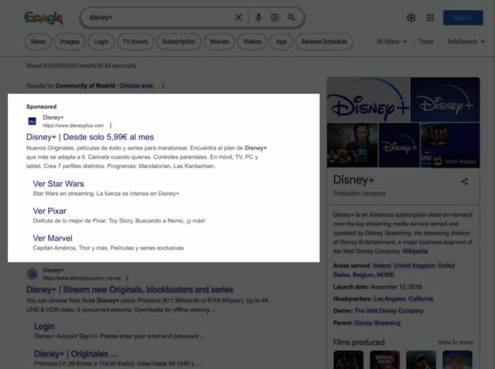Open the ad headline Desde solo 5,99€ al mes
Image resolution: width=495 pixels, height=369 pixels.
point(90,137)
